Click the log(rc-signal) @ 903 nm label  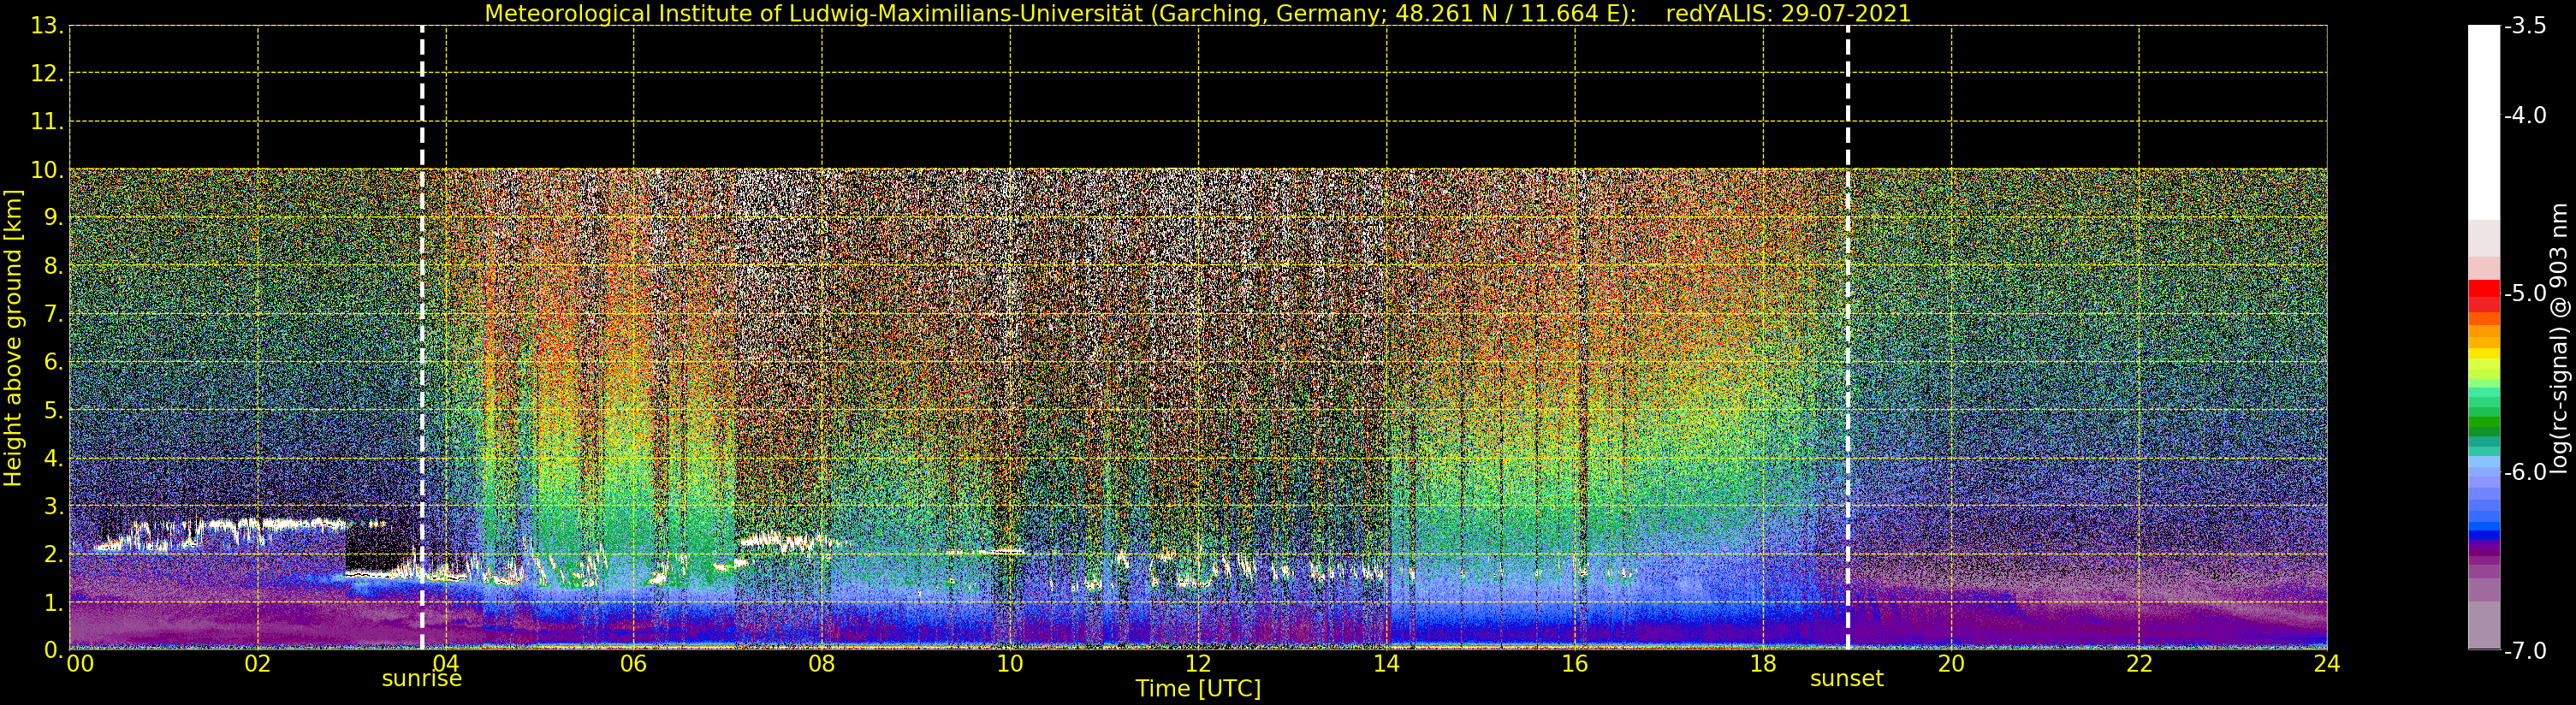coord(2558,338)
